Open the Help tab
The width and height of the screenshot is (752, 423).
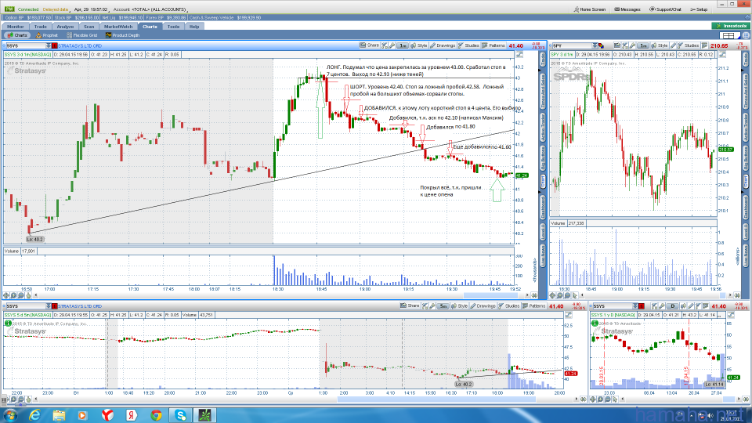[194, 27]
